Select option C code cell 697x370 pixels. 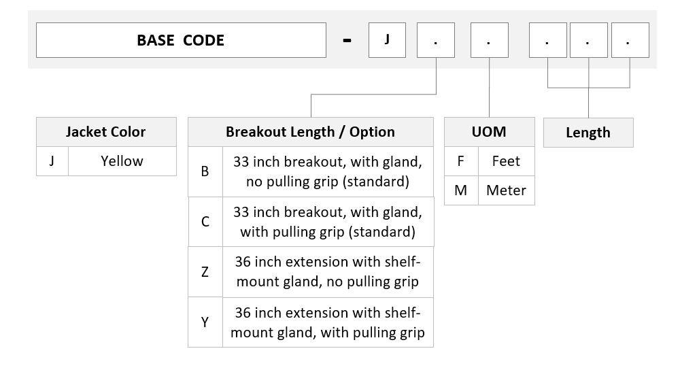click(x=205, y=222)
